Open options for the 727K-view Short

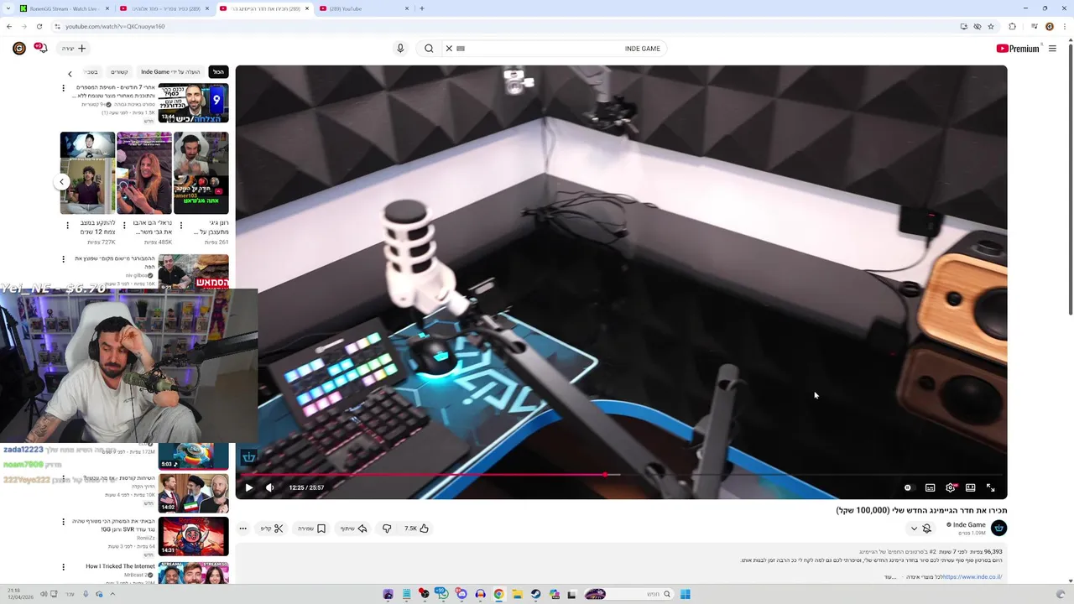(x=68, y=225)
